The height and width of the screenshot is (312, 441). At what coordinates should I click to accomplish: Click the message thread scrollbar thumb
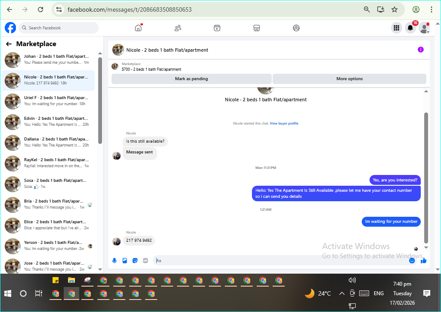[426, 178]
